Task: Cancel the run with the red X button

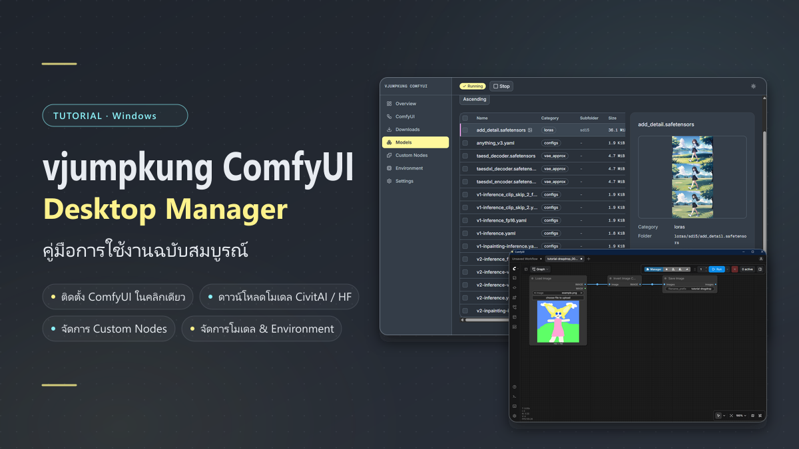Action: tap(734, 269)
